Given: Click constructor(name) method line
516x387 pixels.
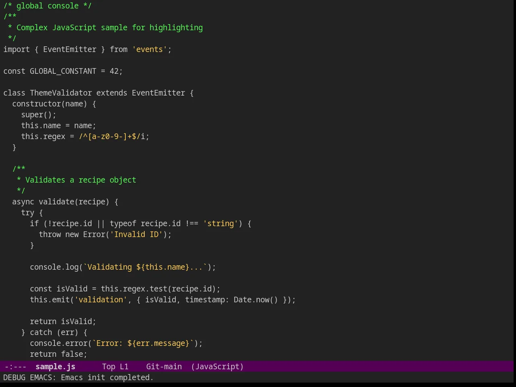Looking at the screenshot, I should point(54,104).
